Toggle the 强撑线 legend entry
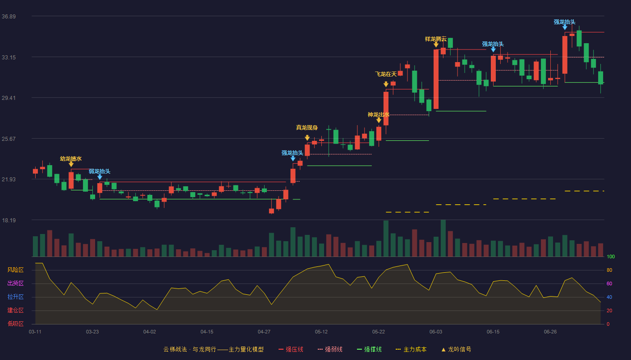Viewport: 631px width, 360px height. click(x=369, y=349)
